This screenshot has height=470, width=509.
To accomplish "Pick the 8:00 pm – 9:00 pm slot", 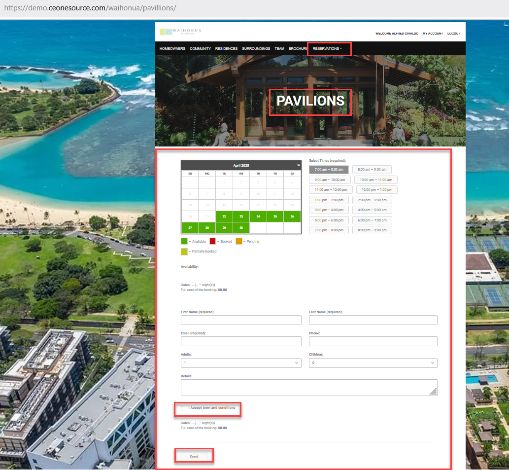I will coord(372,230).
